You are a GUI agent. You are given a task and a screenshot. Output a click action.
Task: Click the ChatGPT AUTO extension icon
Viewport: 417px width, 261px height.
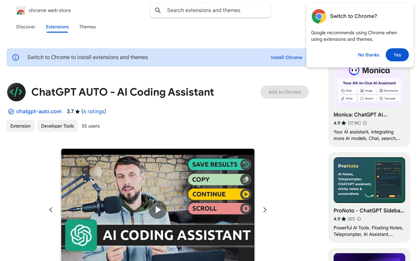[x=16, y=92]
